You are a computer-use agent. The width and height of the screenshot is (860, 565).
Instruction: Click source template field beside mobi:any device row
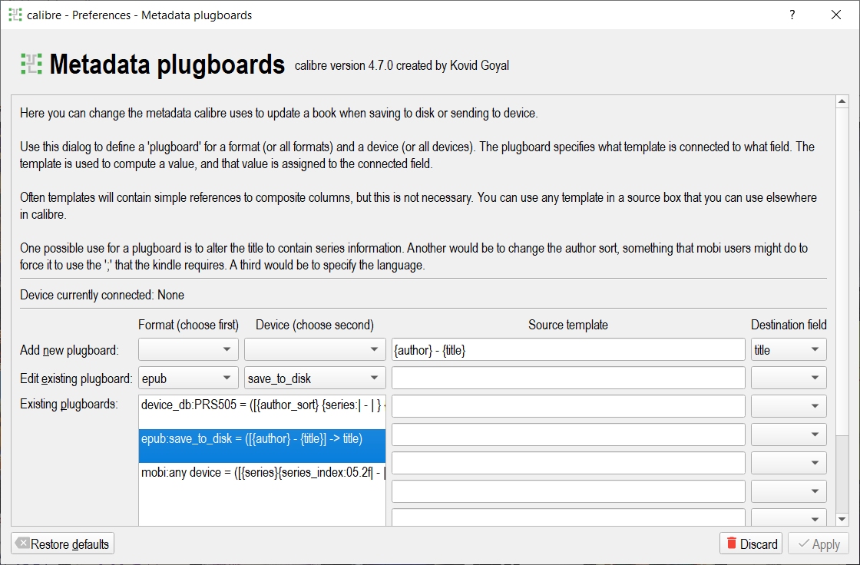click(x=568, y=464)
